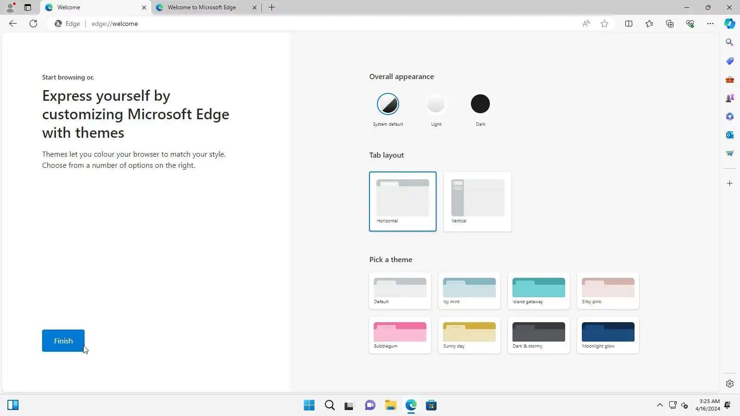Open the Widgets panel on taskbar
This screenshot has height=416, width=740.
pyautogui.click(x=13, y=405)
